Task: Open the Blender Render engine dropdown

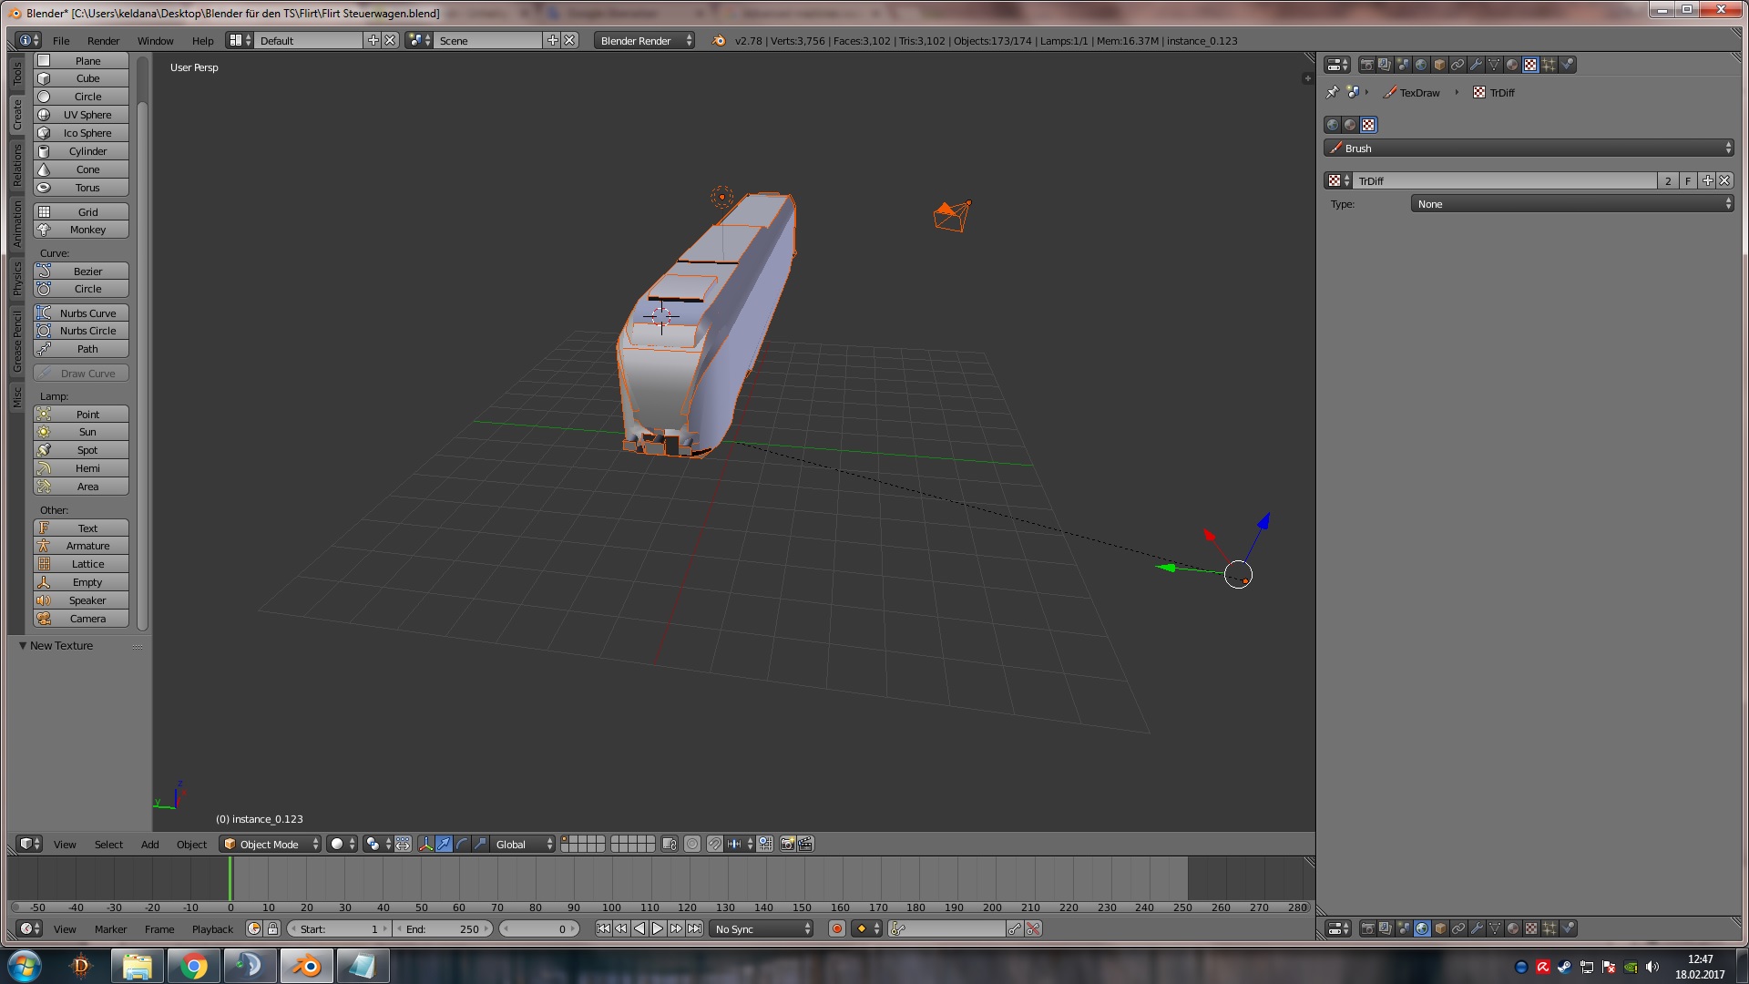Action: 644,41
